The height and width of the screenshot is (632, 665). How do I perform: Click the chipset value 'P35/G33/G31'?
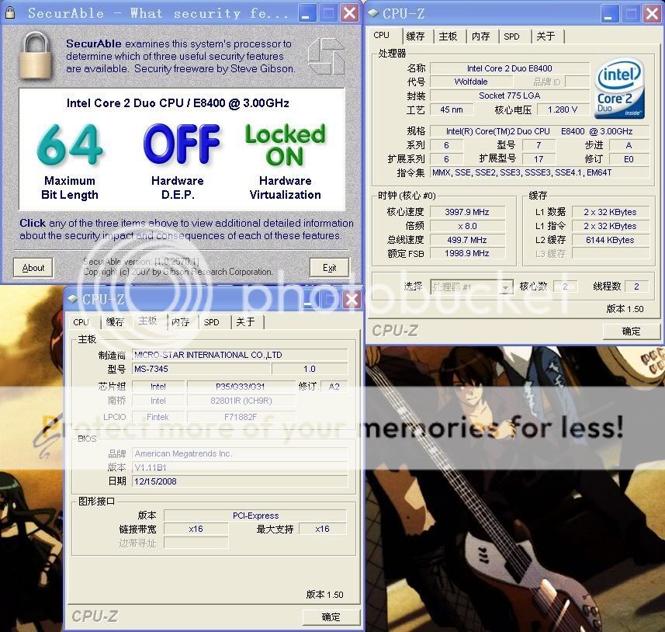click(x=241, y=387)
